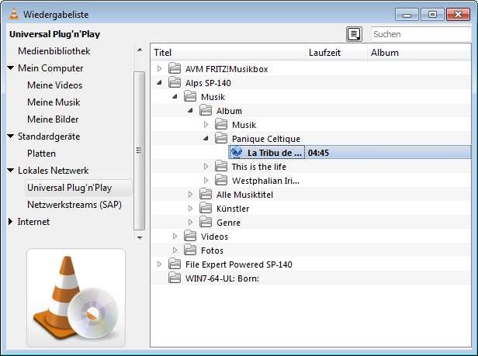Click the VLC cone icon in title bar
478x356 pixels.
click(13, 14)
